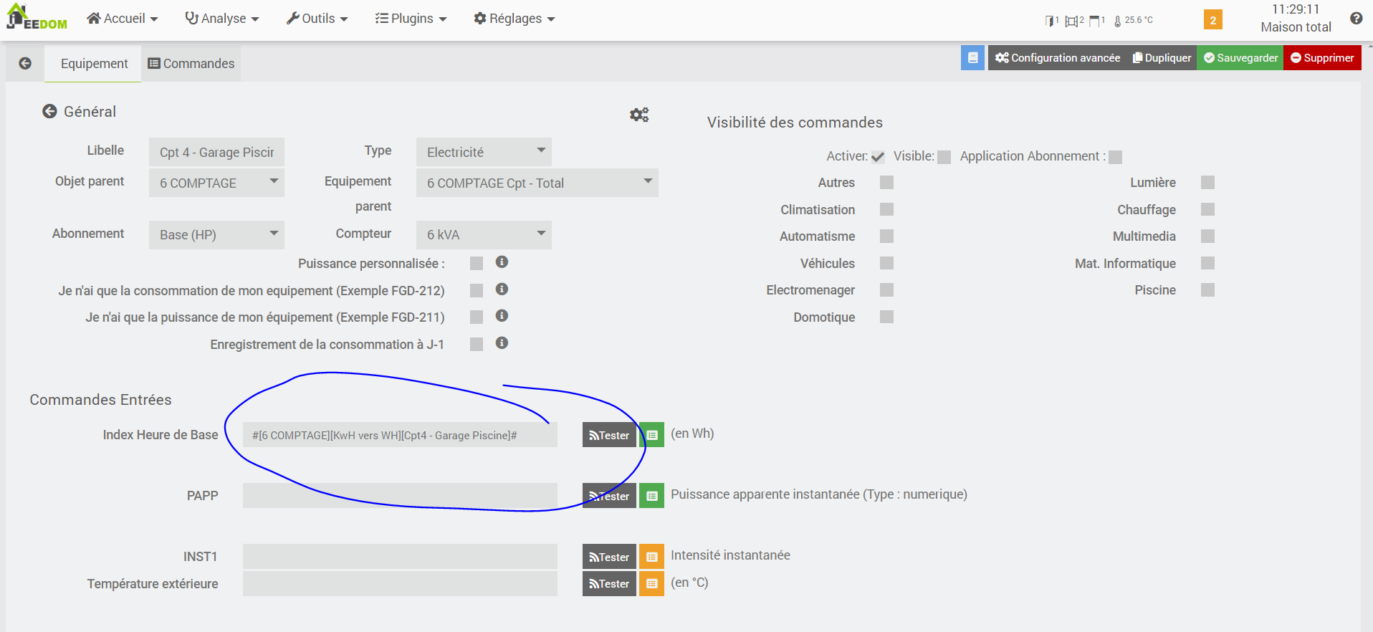Open the Outils menu

tap(317, 19)
